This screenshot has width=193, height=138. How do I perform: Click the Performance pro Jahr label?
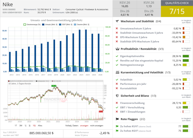(x=133, y=84)
